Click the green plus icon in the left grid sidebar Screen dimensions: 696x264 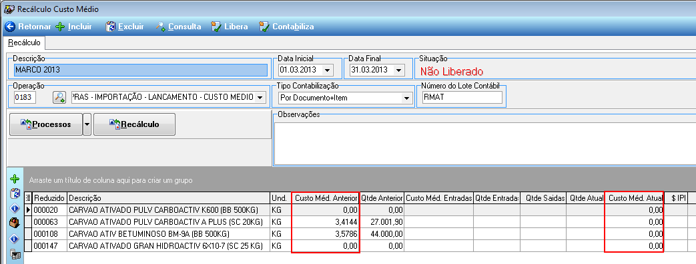[15, 179]
